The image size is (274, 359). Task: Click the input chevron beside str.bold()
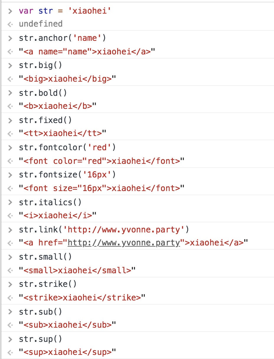coord(10,93)
